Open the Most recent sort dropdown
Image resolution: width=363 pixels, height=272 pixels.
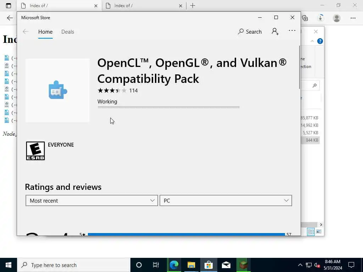coord(92,200)
